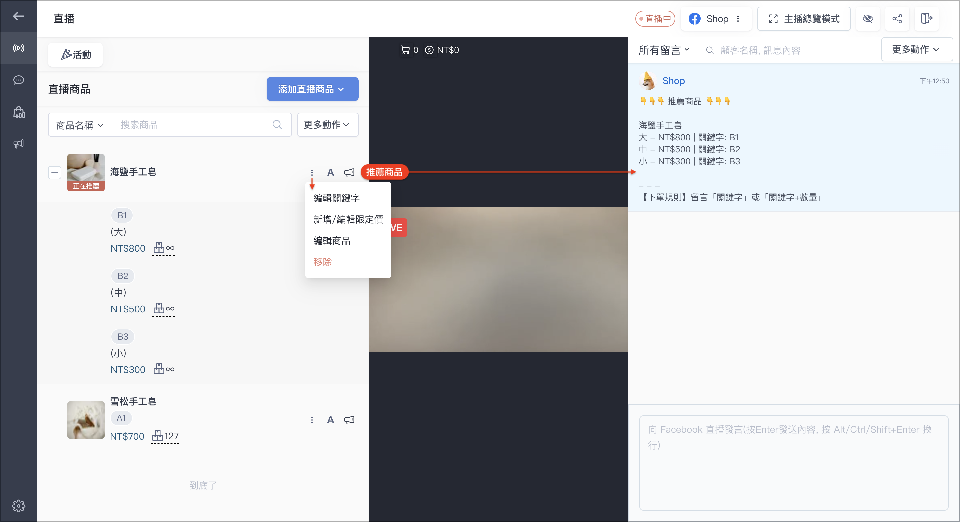Click the B2 keyword tag

click(123, 276)
